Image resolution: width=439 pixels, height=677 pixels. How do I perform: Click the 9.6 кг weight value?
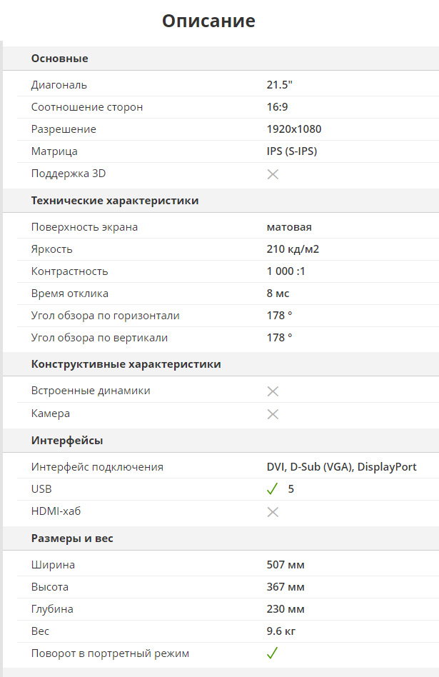pyautogui.click(x=281, y=631)
